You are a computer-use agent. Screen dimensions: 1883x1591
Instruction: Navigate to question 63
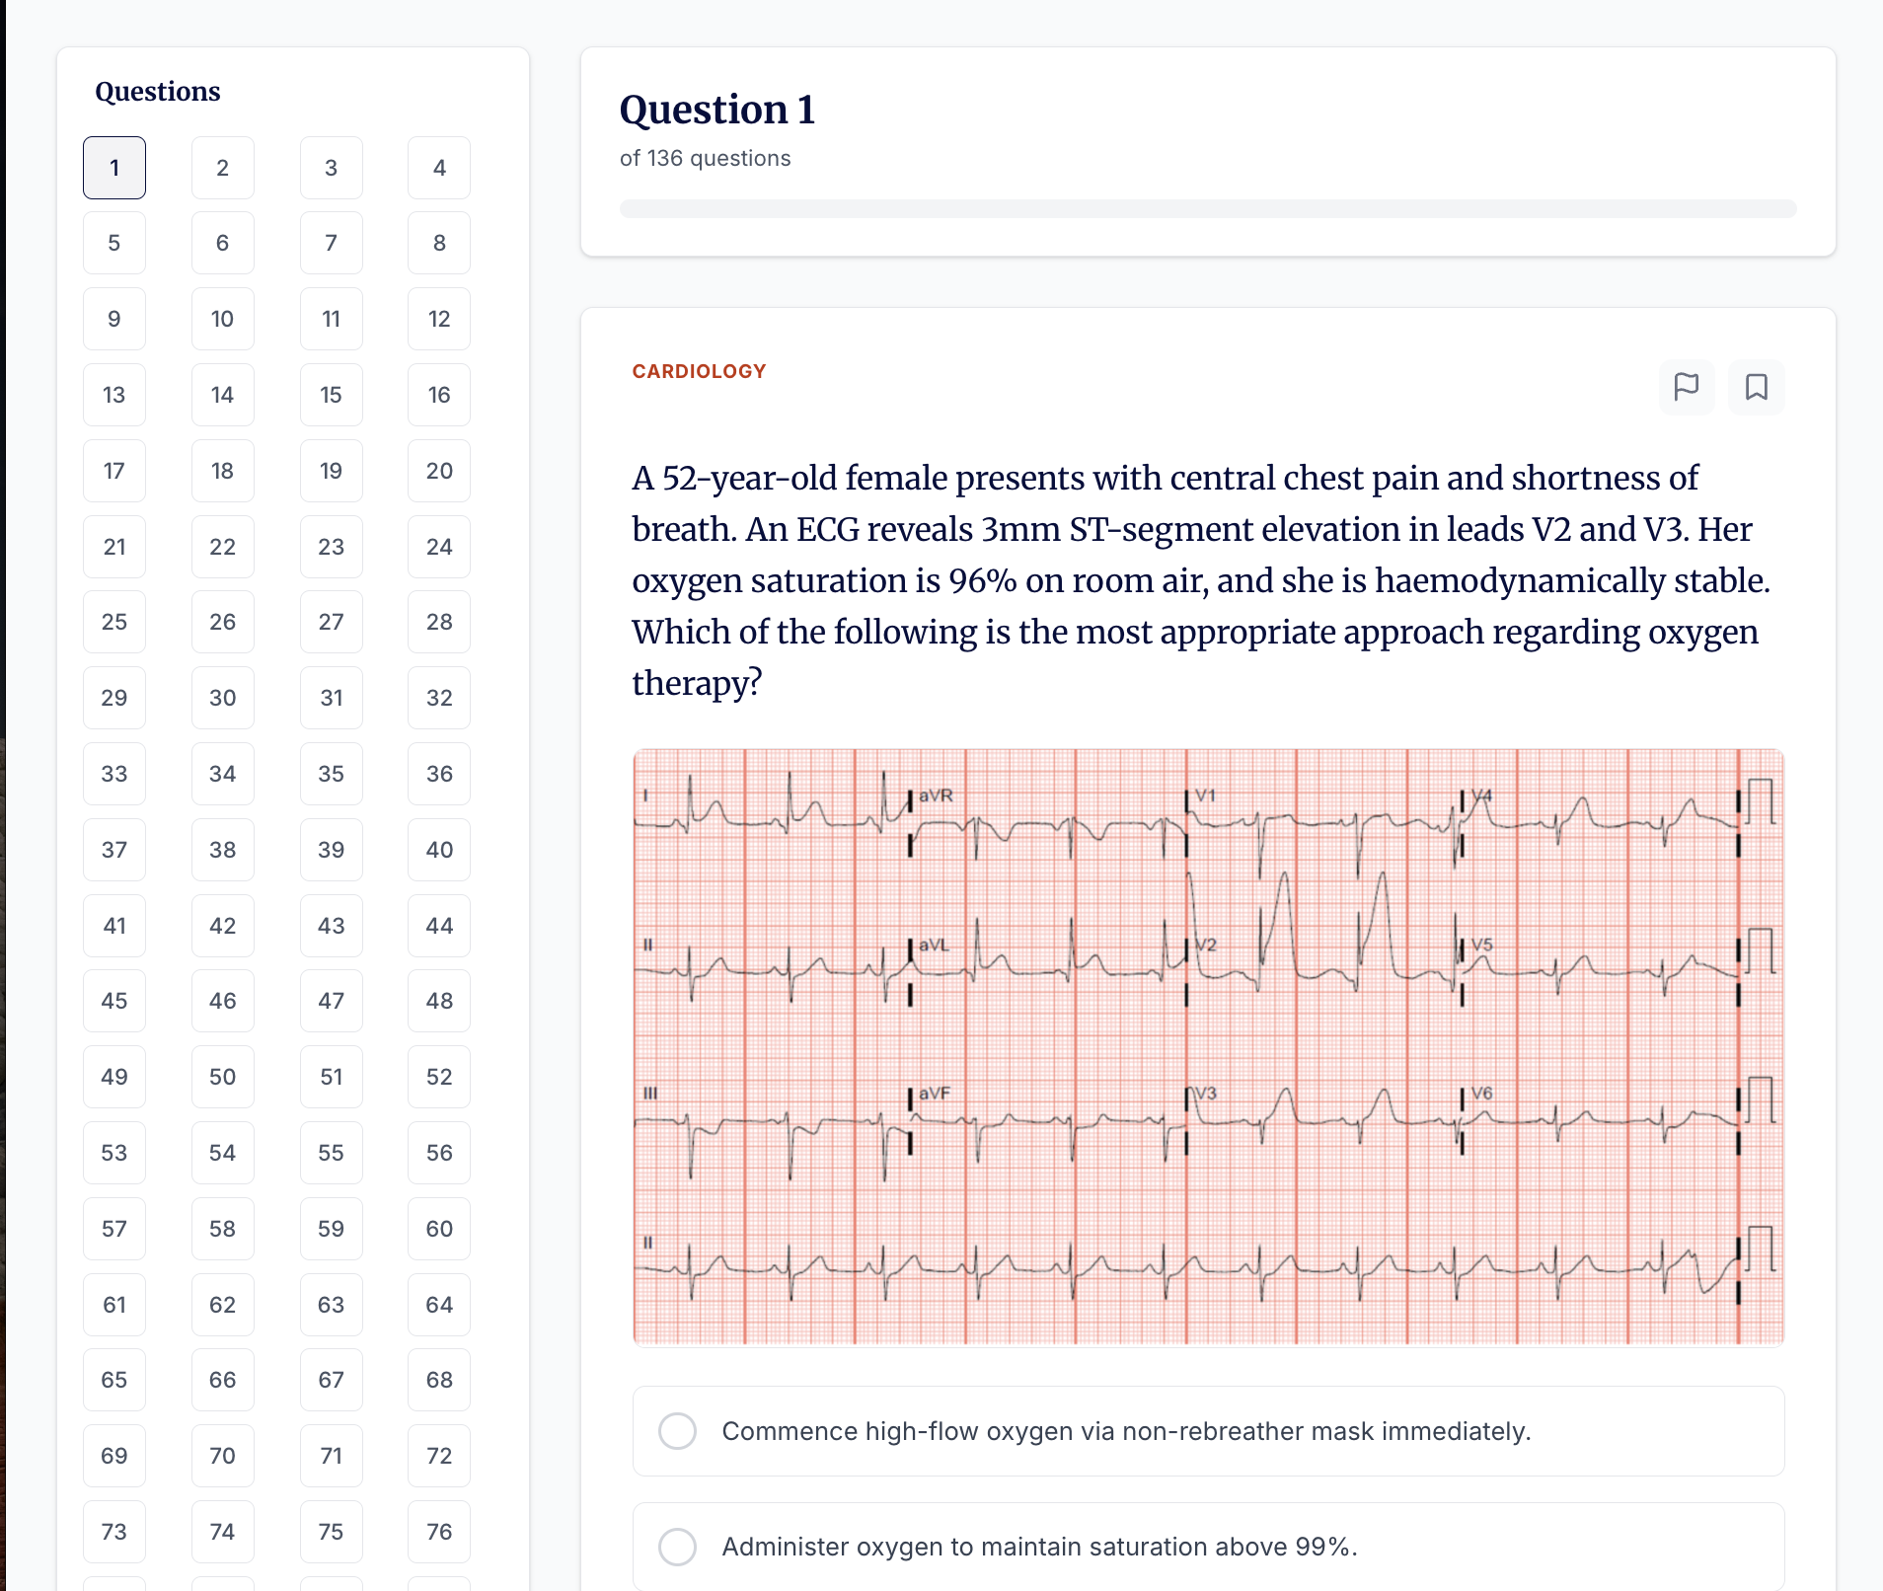click(332, 1305)
